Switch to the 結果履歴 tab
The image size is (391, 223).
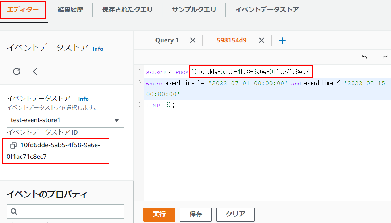pos(70,10)
